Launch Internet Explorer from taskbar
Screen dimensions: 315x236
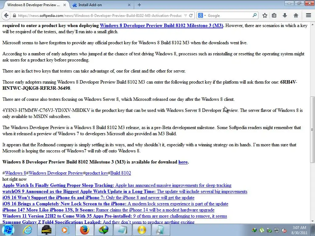coord(27,230)
